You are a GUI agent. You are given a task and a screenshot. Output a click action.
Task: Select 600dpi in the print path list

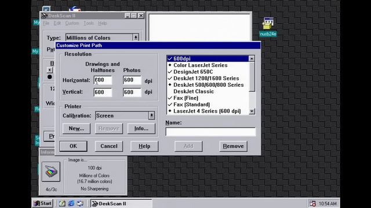point(208,58)
